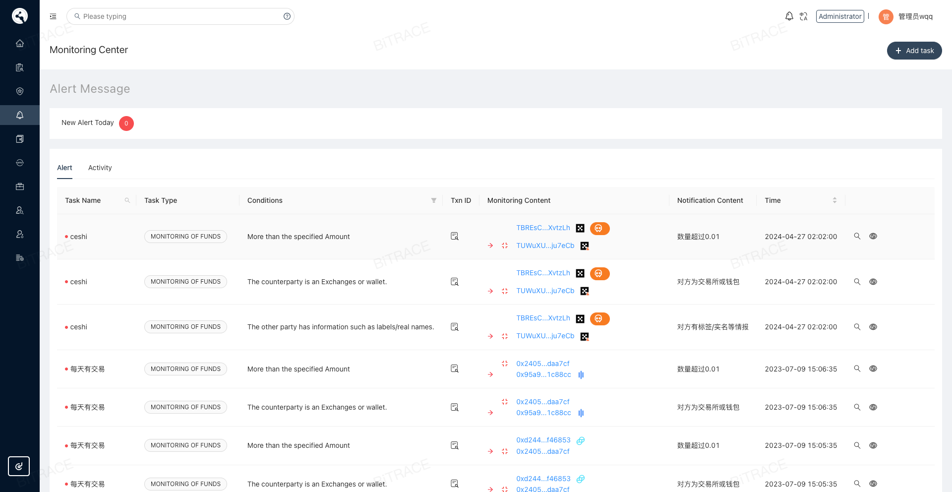Image resolution: width=952 pixels, height=492 pixels.
Task: Click magnifier icon for 2023-07-09 15:06:35 specified Amount row
Action: point(857,369)
